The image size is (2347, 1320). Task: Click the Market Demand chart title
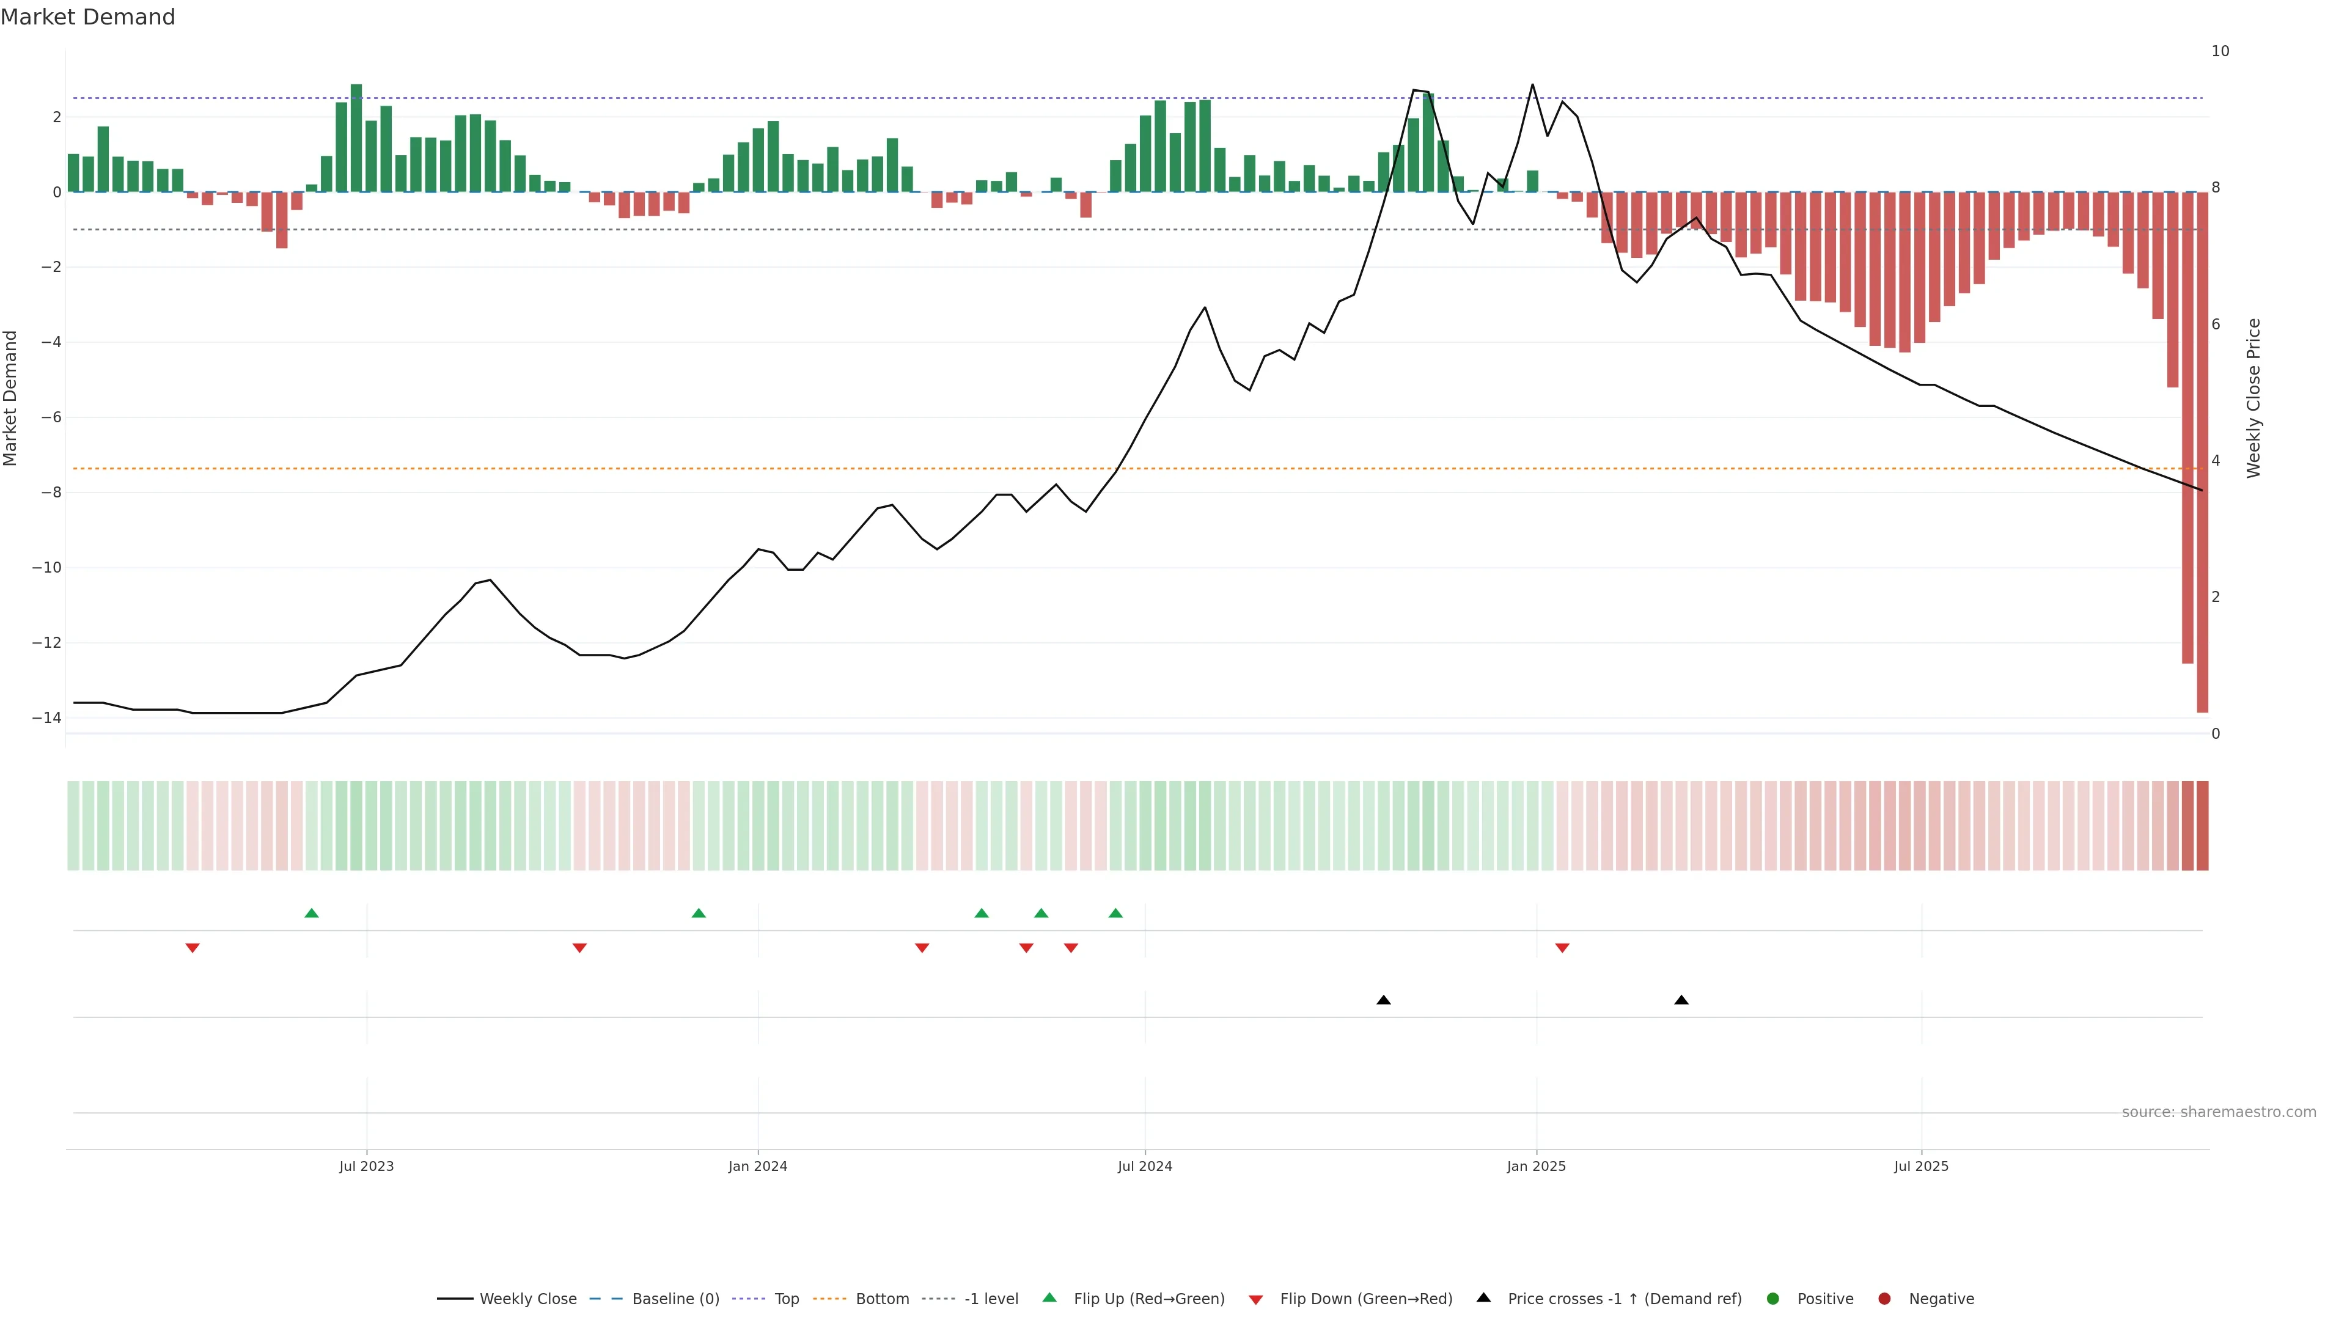point(87,17)
